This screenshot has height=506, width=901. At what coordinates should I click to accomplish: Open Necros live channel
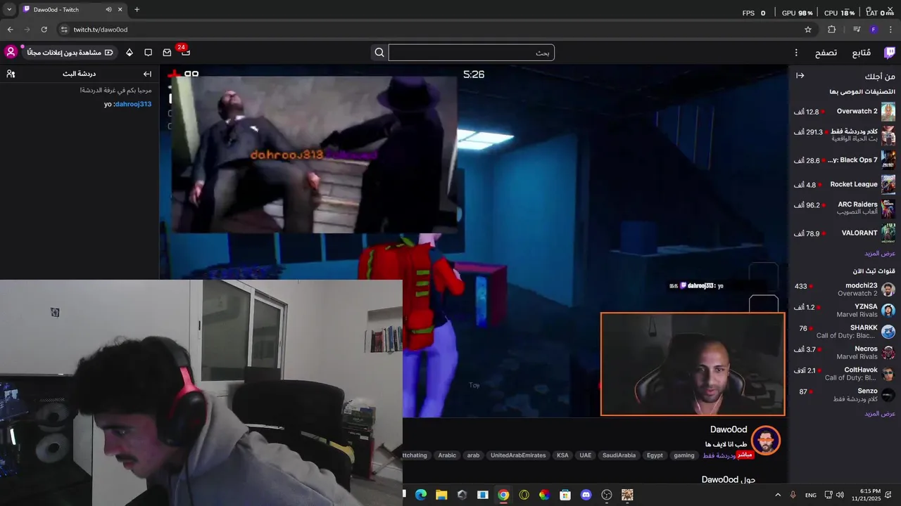click(x=845, y=353)
